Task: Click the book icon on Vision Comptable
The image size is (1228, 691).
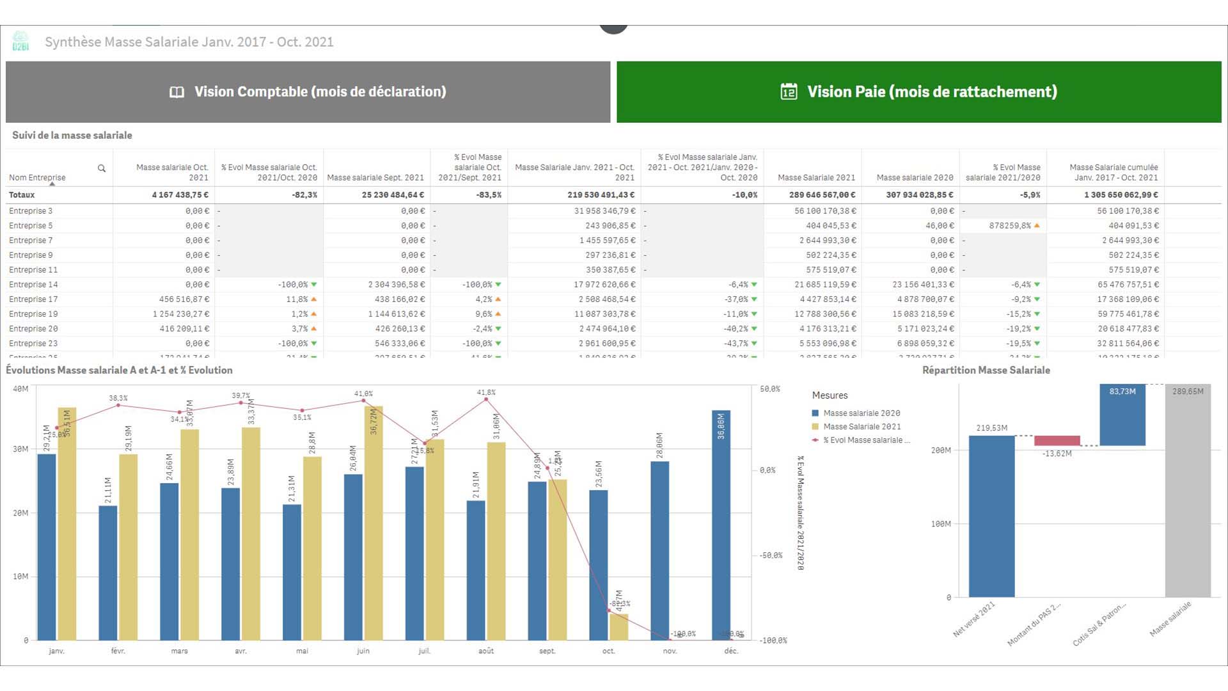Action: point(177,92)
